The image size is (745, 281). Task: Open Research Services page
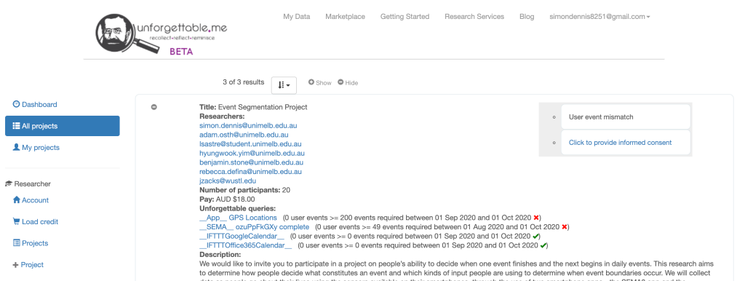[474, 17]
